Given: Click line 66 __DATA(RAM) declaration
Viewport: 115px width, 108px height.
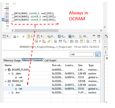Looking at the screenshot, I should 33,13.
